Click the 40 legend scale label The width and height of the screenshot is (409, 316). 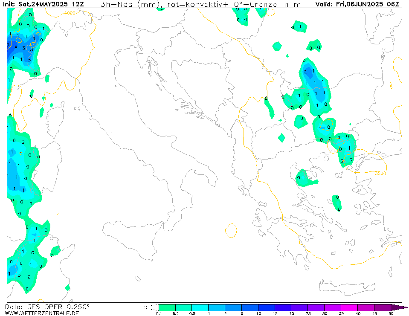pos(358,313)
